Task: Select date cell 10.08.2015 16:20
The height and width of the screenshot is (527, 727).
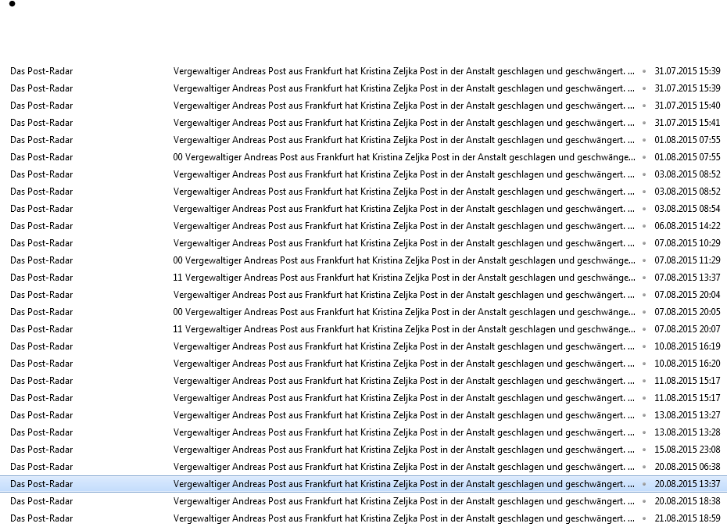Action: point(687,364)
